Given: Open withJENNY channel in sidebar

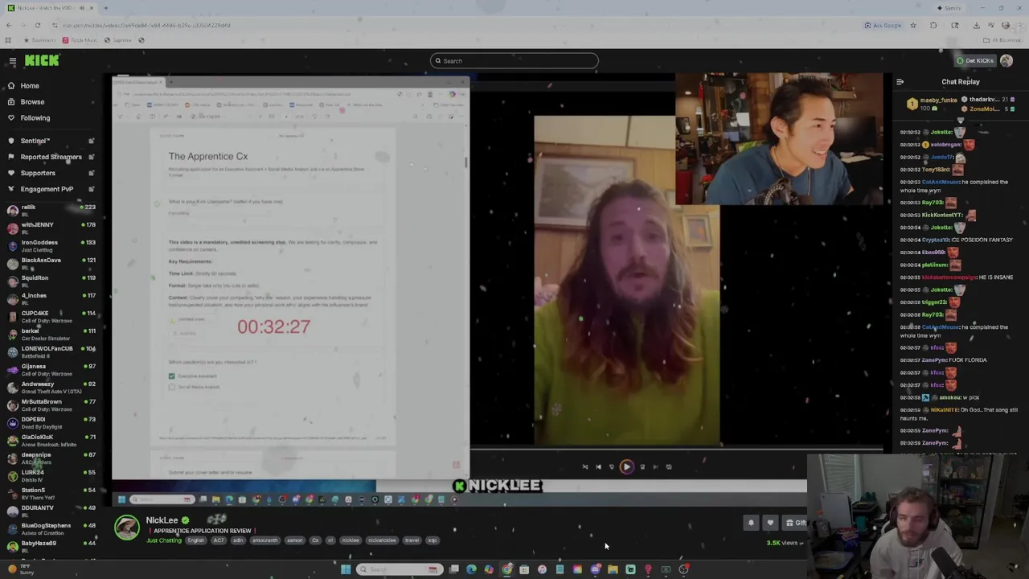Looking at the screenshot, I should (x=50, y=228).
